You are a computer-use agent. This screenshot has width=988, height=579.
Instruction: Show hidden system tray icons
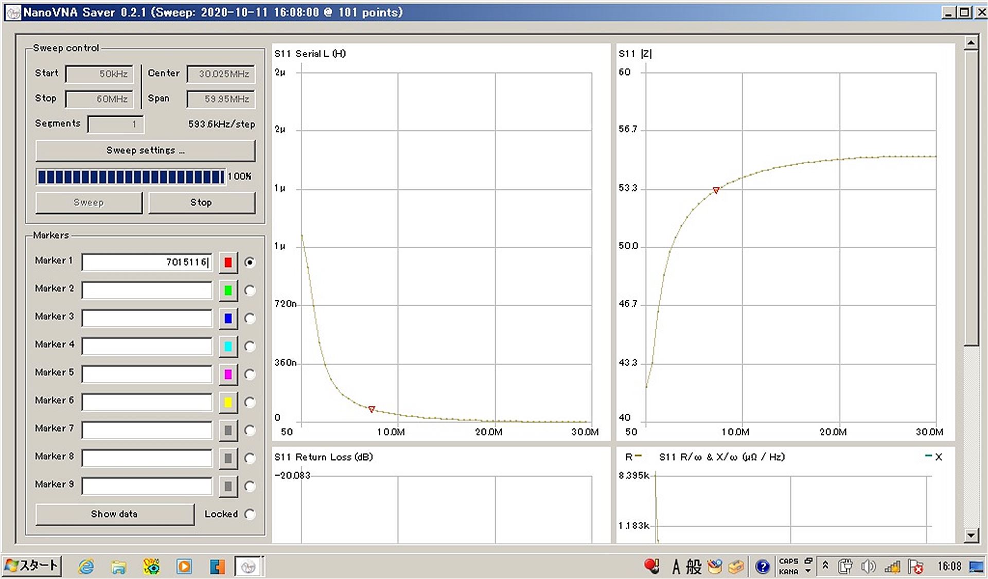(825, 566)
